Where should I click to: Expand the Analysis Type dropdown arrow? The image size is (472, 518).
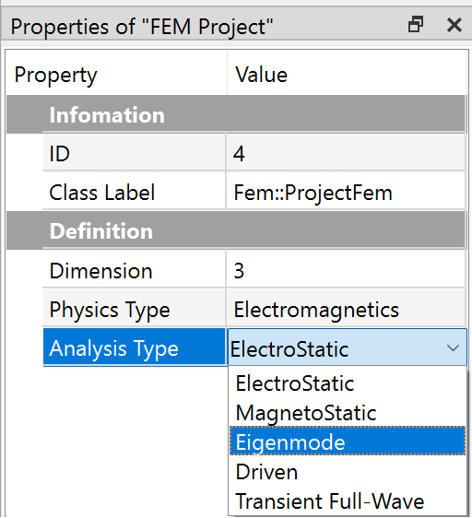click(453, 347)
